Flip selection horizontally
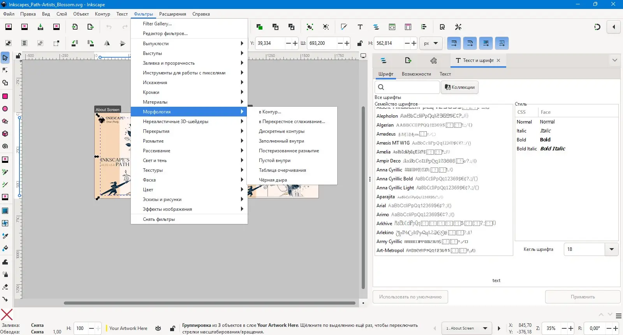 point(107,43)
